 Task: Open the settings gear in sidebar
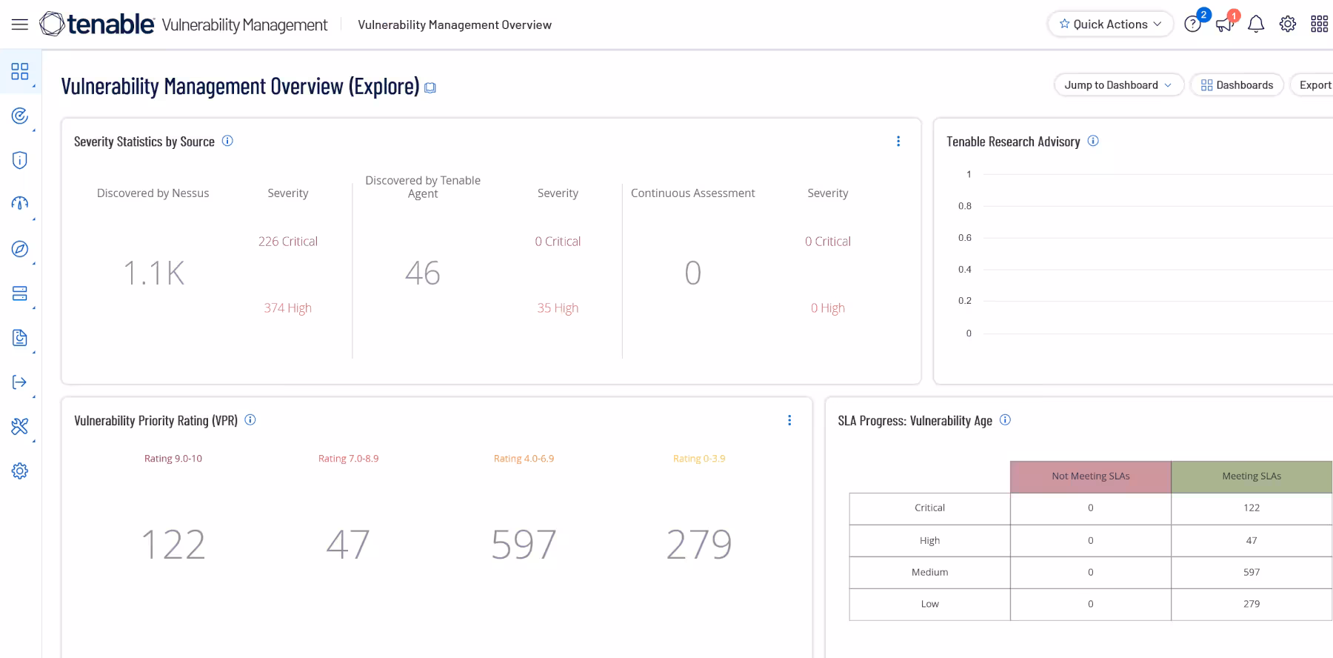click(20, 471)
